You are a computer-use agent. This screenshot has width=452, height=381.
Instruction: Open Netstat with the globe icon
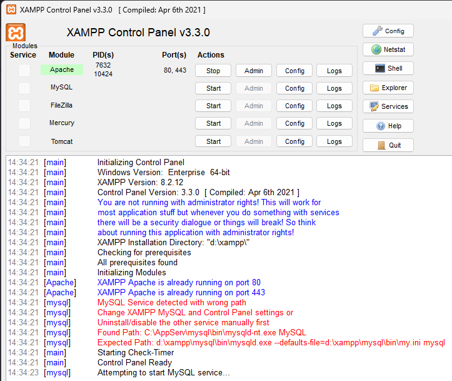click(388, 49)
